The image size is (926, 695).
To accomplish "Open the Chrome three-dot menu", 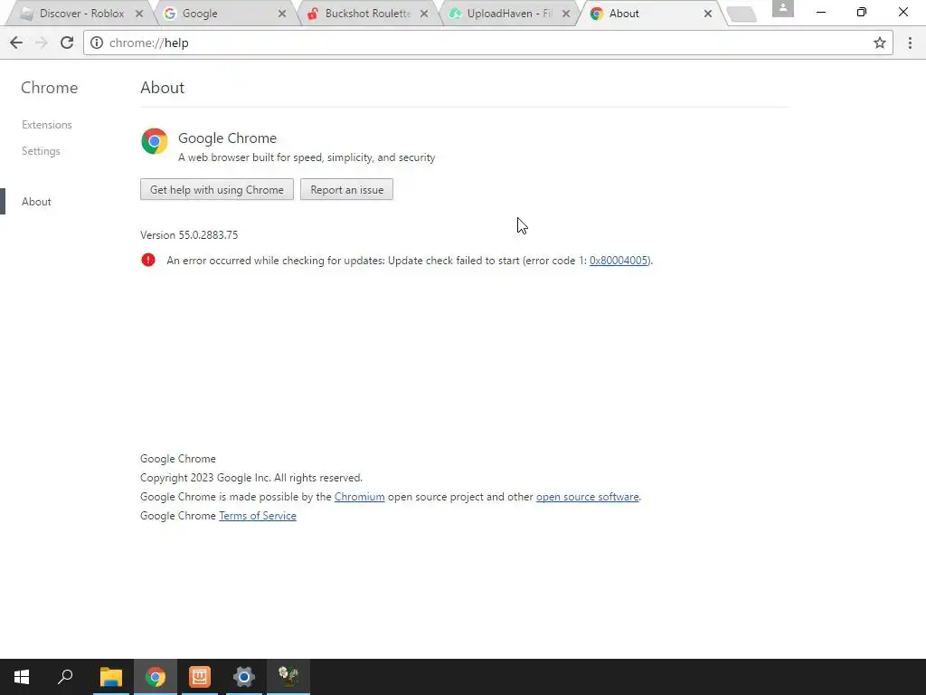I will [x=910, y=43].
